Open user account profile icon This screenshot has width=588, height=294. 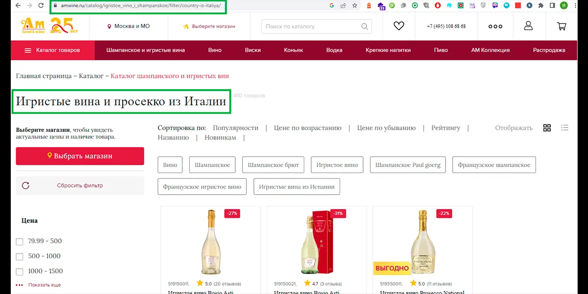coord(528,26)
